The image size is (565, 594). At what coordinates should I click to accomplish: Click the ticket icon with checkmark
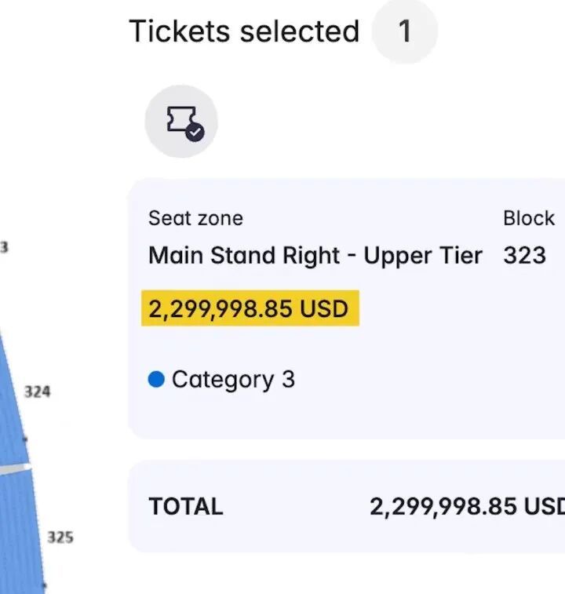click(x=180, y=122)
